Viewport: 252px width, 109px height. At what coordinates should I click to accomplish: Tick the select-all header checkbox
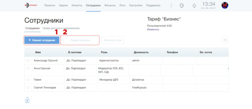coord(28,52)
